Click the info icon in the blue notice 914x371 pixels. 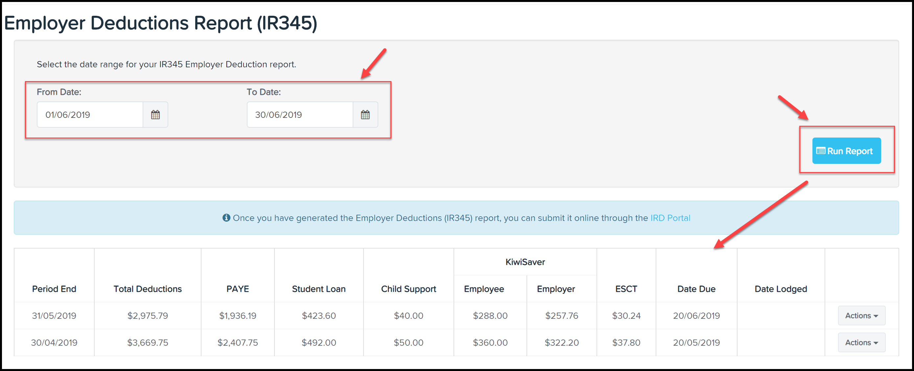click(226, 218)
